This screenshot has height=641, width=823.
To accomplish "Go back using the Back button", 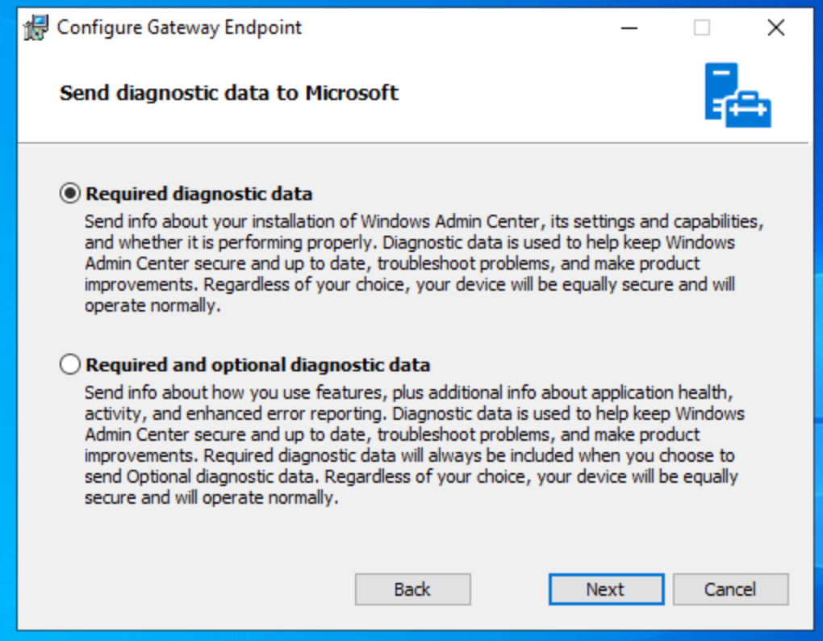I will pos(412,589).
